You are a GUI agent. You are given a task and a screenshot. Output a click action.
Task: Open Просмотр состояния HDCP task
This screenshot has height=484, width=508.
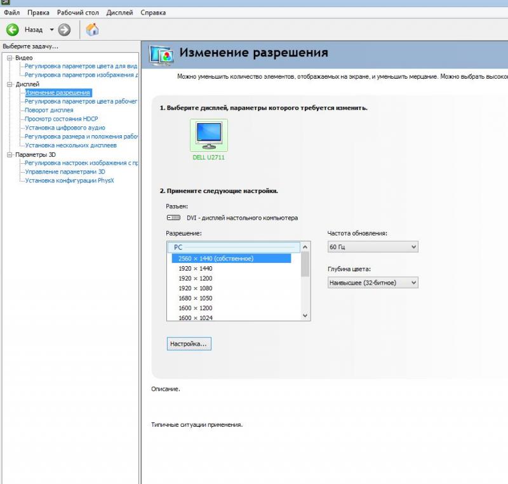[x=62, y=119]
